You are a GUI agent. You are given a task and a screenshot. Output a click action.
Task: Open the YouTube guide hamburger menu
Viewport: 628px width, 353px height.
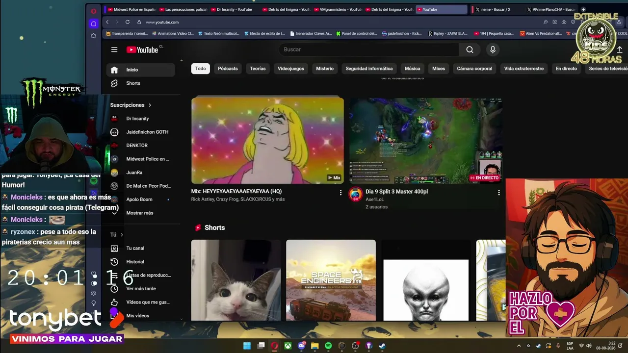tap(114, 50)
